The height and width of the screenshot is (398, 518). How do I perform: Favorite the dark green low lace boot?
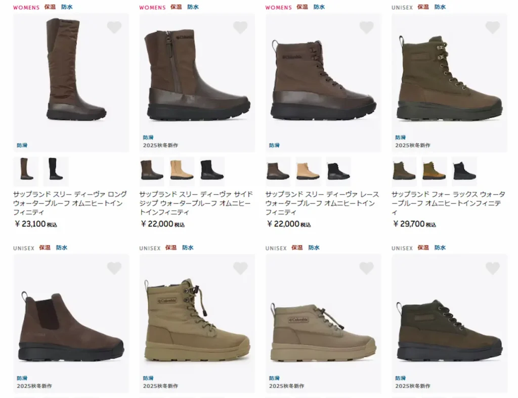(493, 268)
